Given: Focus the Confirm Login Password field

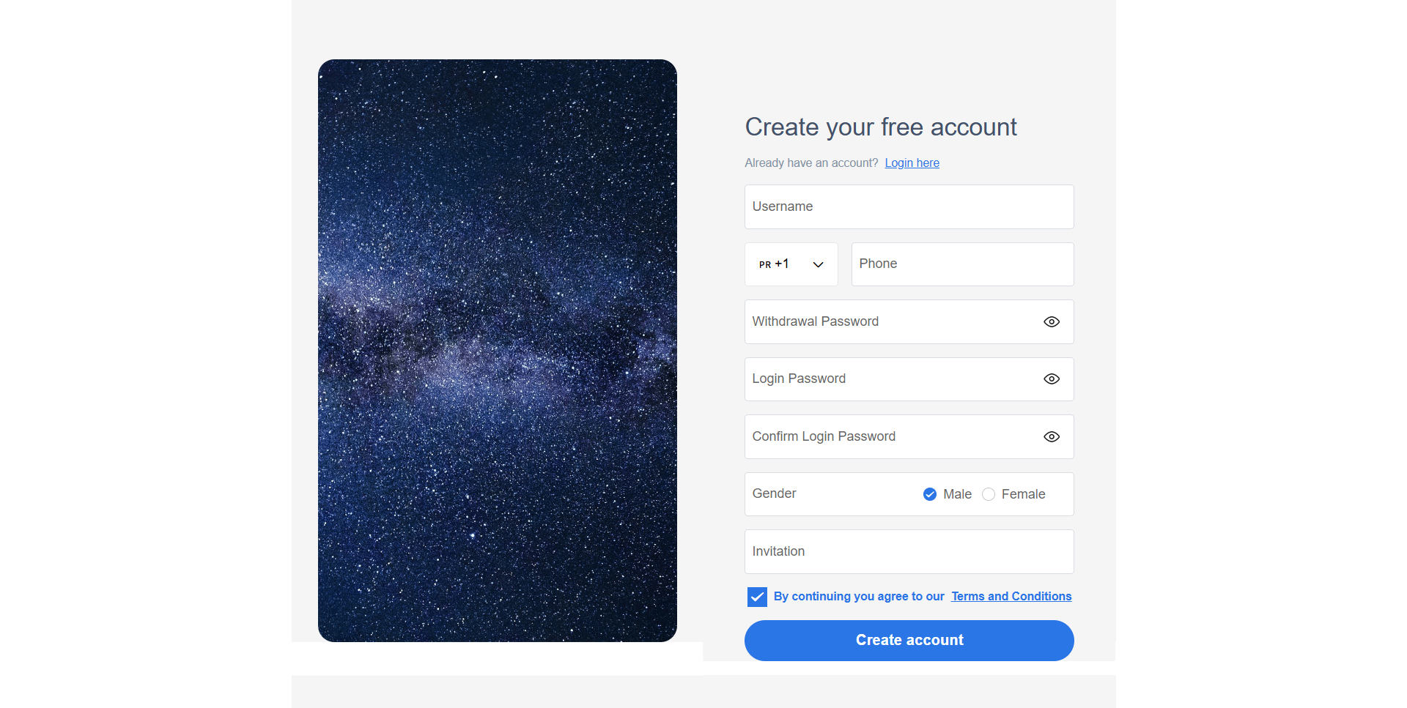Looking at the screenshot, I should [890, 437].
